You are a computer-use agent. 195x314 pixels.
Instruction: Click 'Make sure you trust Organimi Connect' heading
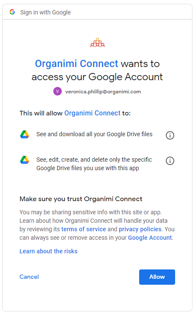[x=81, y=199]
